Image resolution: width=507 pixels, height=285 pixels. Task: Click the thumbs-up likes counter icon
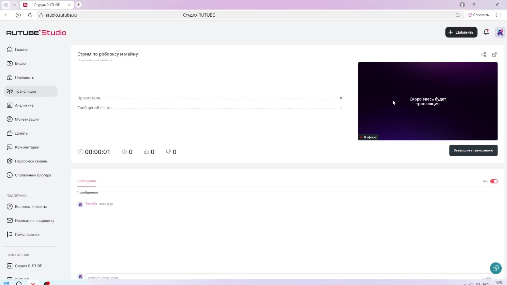click(146, 152)
